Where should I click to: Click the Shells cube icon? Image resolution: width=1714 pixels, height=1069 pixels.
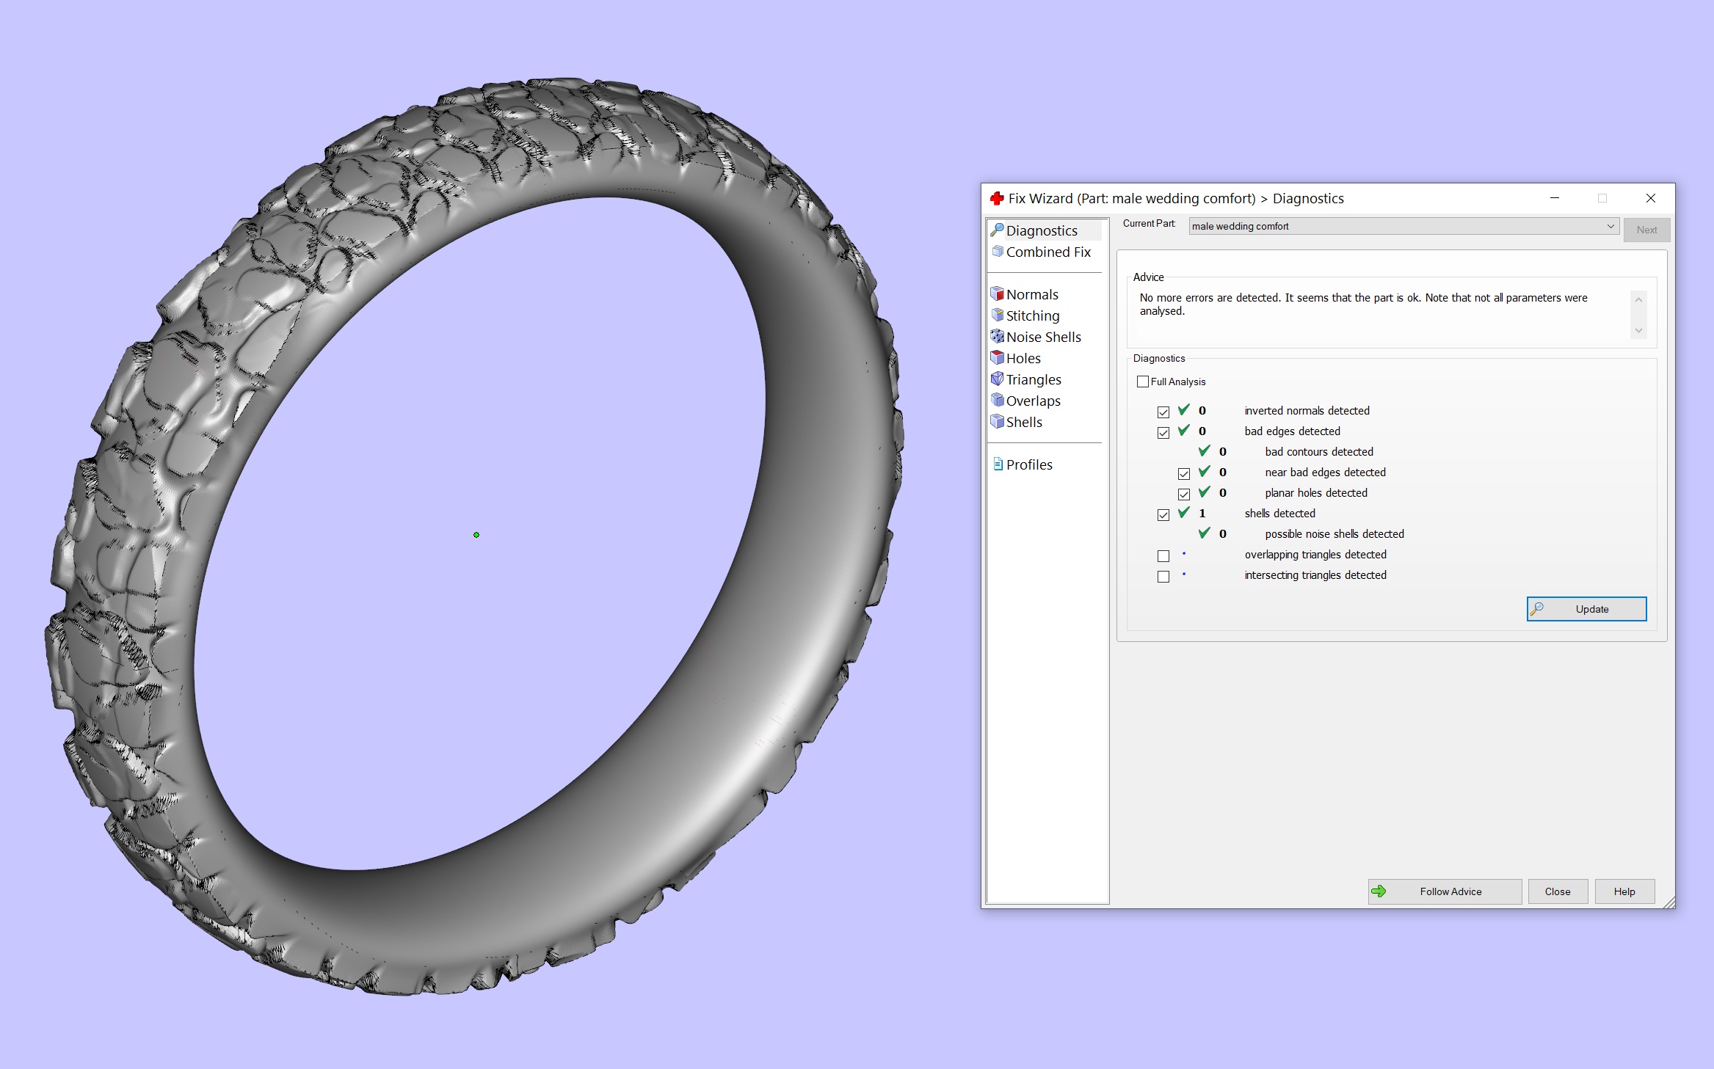pyautogui.click(x=997, y=422)
